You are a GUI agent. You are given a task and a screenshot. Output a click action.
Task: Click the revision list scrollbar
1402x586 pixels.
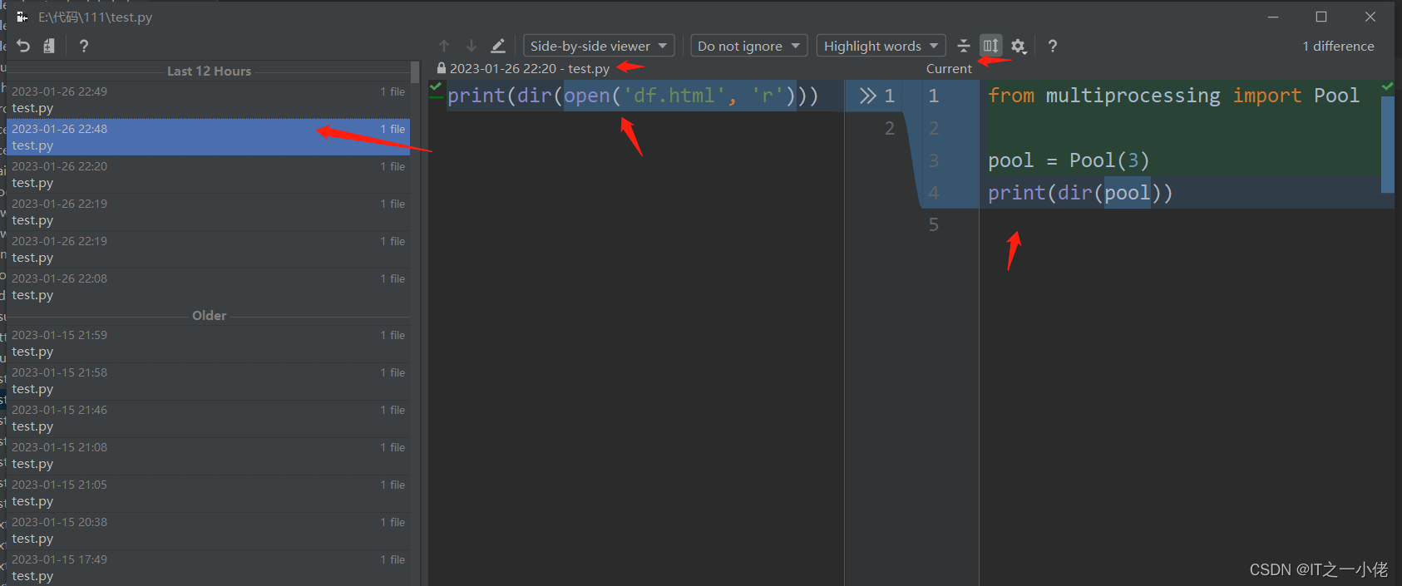tap(415, 71)
